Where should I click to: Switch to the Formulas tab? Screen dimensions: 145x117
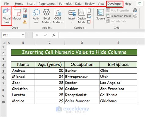[65, 4]
